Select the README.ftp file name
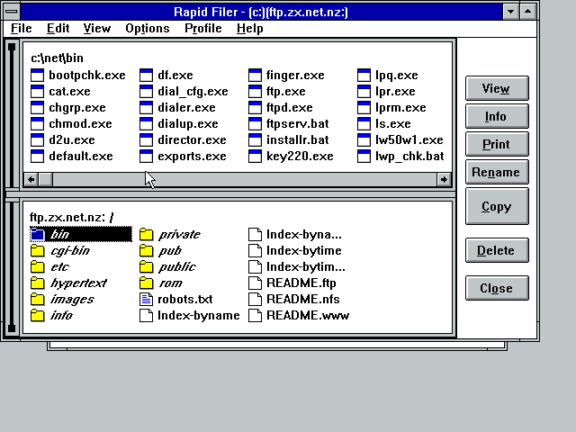The height and width of the screenshot is (432, 576). 301,283
